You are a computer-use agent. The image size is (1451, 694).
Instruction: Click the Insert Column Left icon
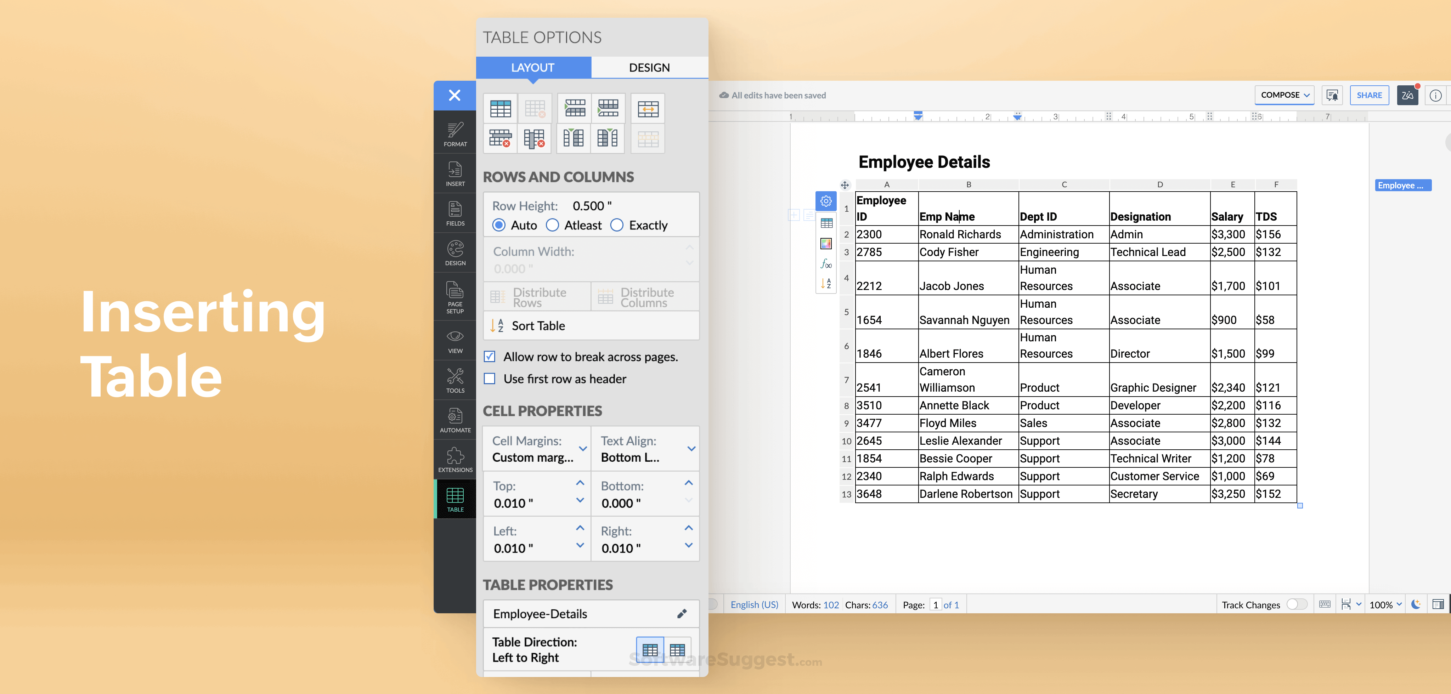(x=573, y=138)
